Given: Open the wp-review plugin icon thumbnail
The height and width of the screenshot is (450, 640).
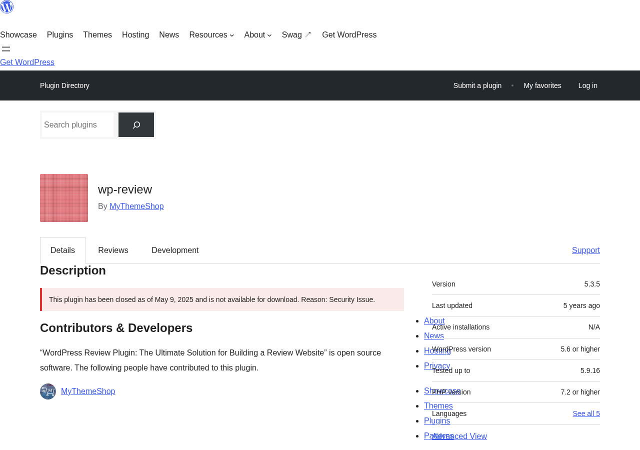Looking at the screenshot, I should coord(64,198).
